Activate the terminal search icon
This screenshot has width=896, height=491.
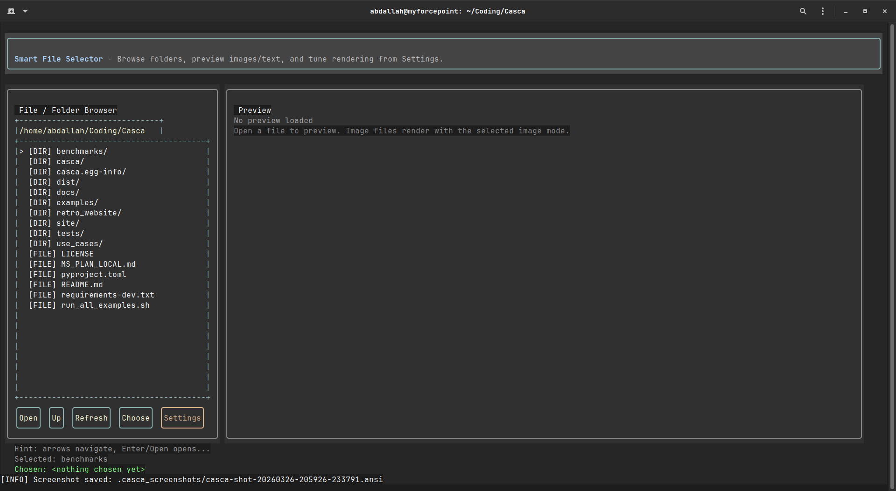tap(803, 11)
